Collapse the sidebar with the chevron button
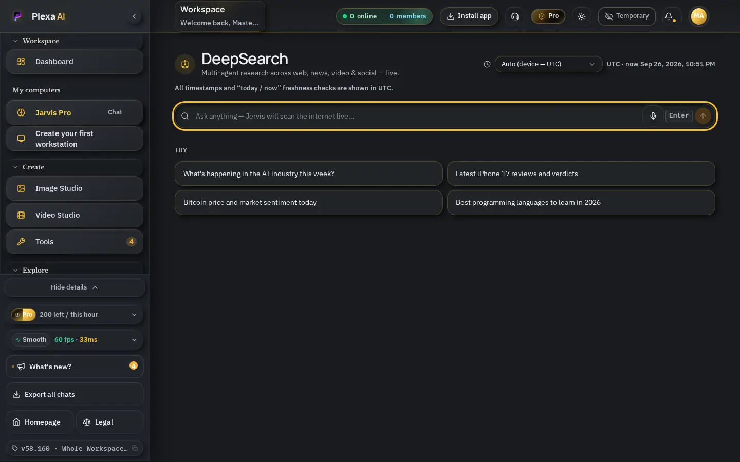The image size is (740, 462). pos(134,16)
